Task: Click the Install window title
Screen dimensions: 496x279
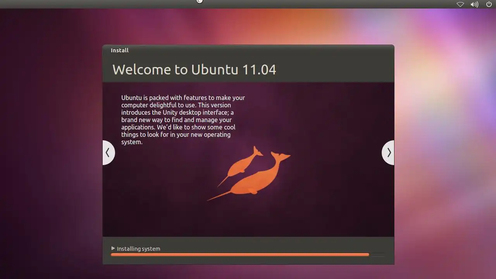Action: [120, 50]
